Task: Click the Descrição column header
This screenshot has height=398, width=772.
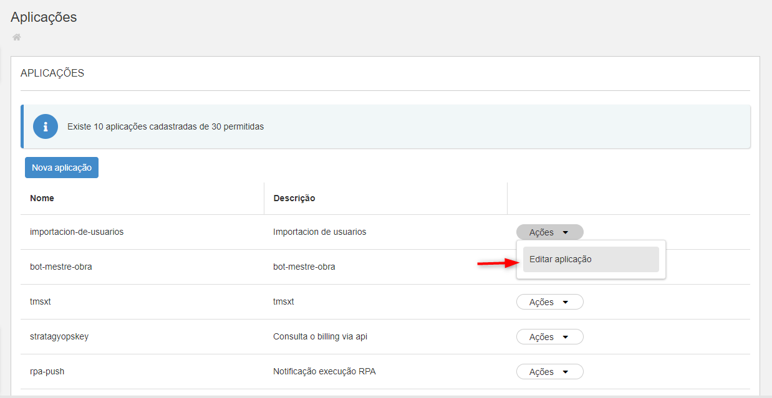Action: [x=294, y=198]
